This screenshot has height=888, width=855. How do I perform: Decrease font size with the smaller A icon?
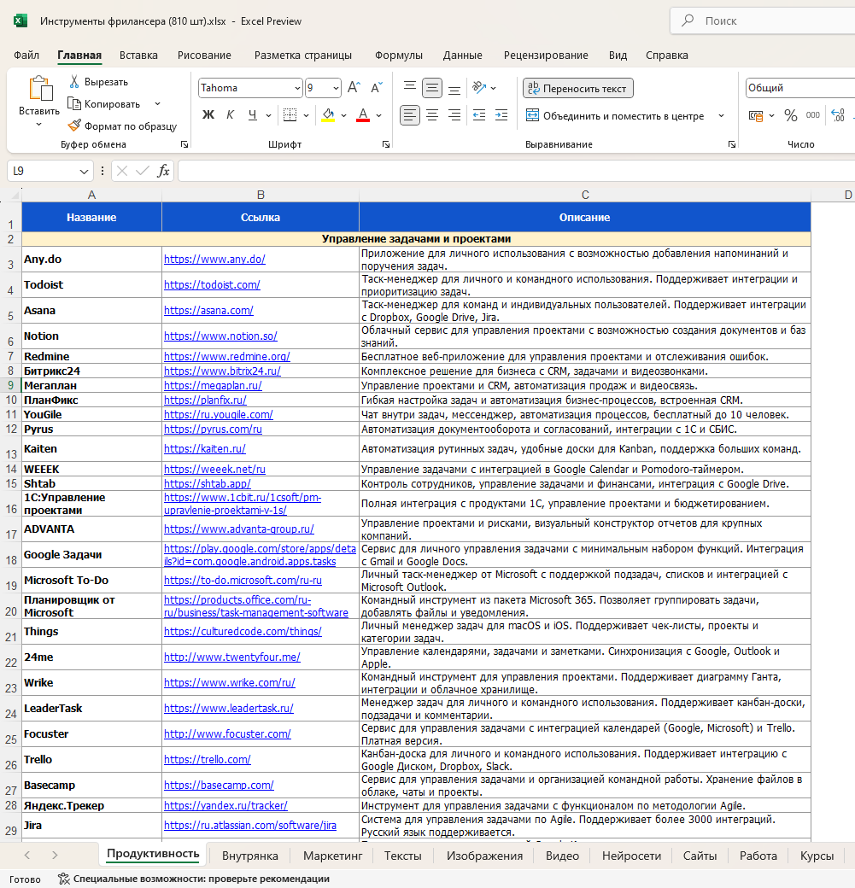click(376, 87)
